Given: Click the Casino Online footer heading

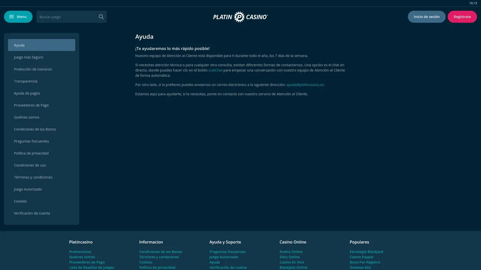Looking at the screenshot, I should pos(293,242).
